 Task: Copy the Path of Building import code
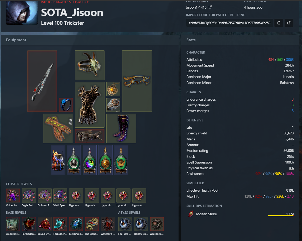279,23
